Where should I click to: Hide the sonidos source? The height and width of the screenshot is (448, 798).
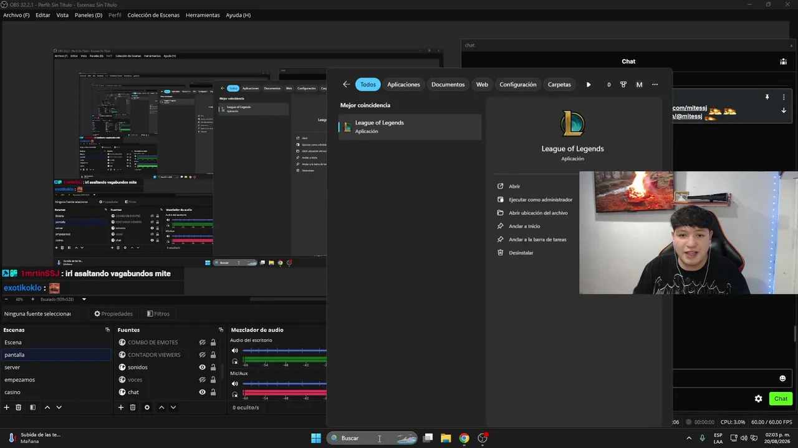(202, 367)
